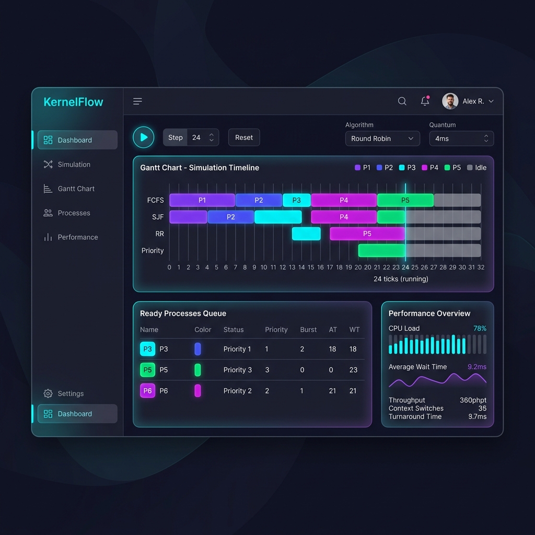The width and height of the screenshot is (535, 535).
Task: Click the hamburger menu icon
Action: pyautogui.click(x=137, y=101)
